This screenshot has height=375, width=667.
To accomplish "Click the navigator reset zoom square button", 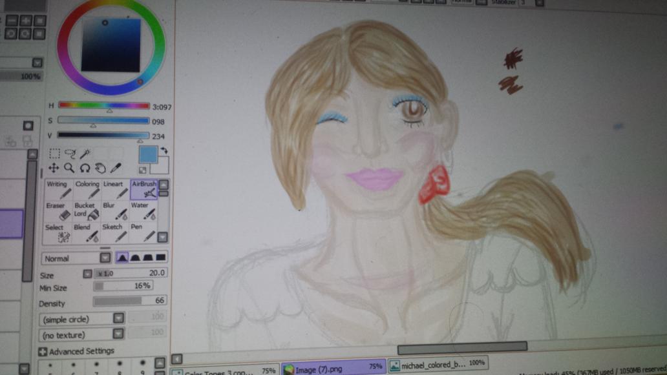I will [x=40, y=20].
